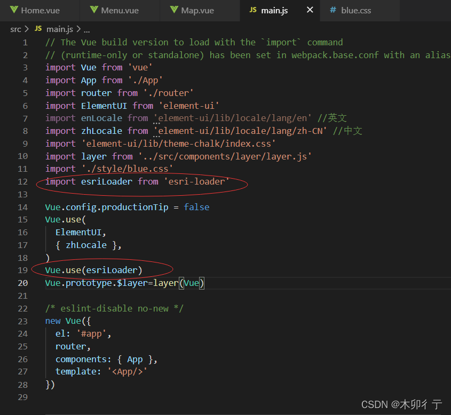Screen dimensions: 451x415
Task: Click Vue.use(esriLoader) on line 19
Action: coord(93,270)
